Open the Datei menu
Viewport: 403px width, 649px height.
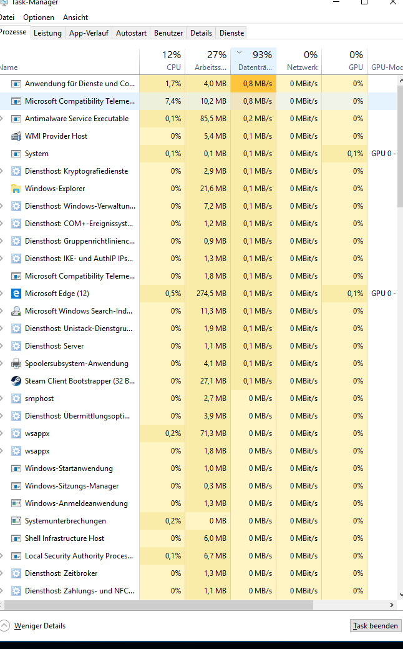pyautogui.click(x=7, y=17)
